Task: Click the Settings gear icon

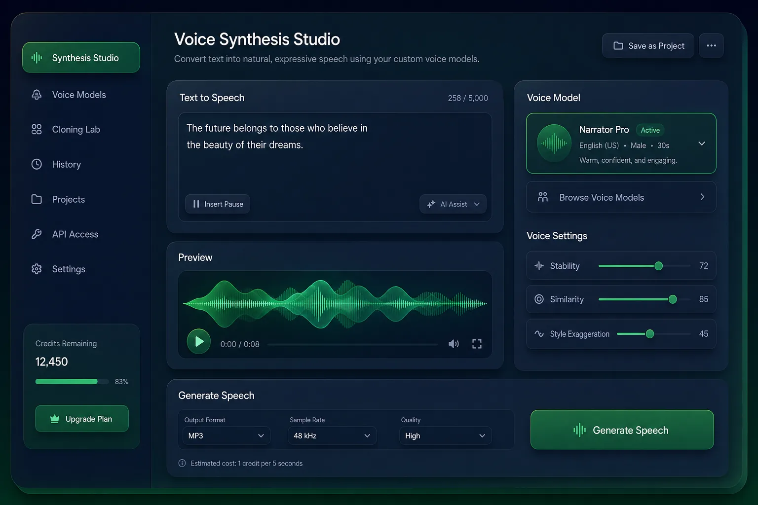Action: point(37,269)
